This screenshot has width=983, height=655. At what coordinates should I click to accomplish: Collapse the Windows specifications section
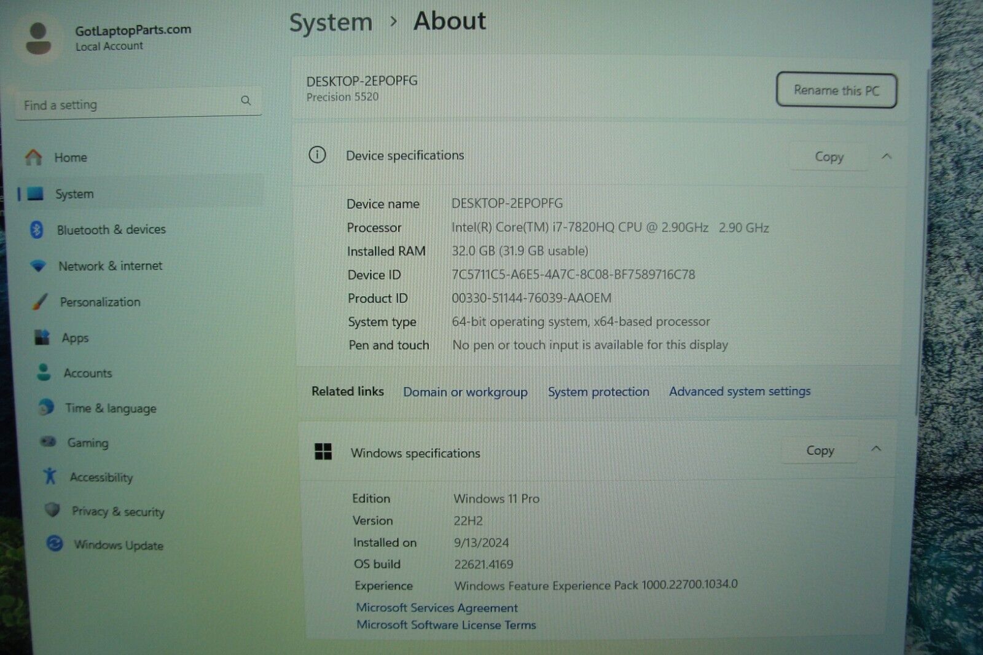(x=877, y=449)
